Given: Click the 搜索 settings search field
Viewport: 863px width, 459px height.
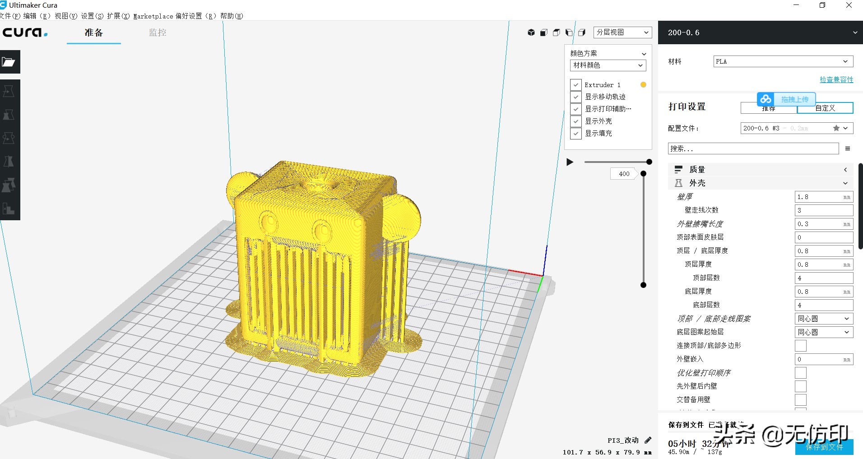Looking at the screenshot, I should tap(753, 148).
